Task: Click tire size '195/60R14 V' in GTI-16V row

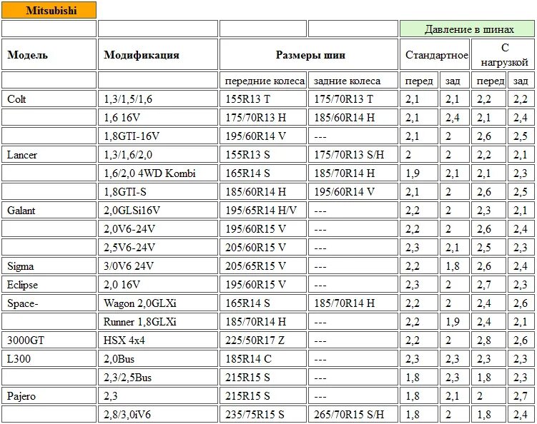Action: 263,136
